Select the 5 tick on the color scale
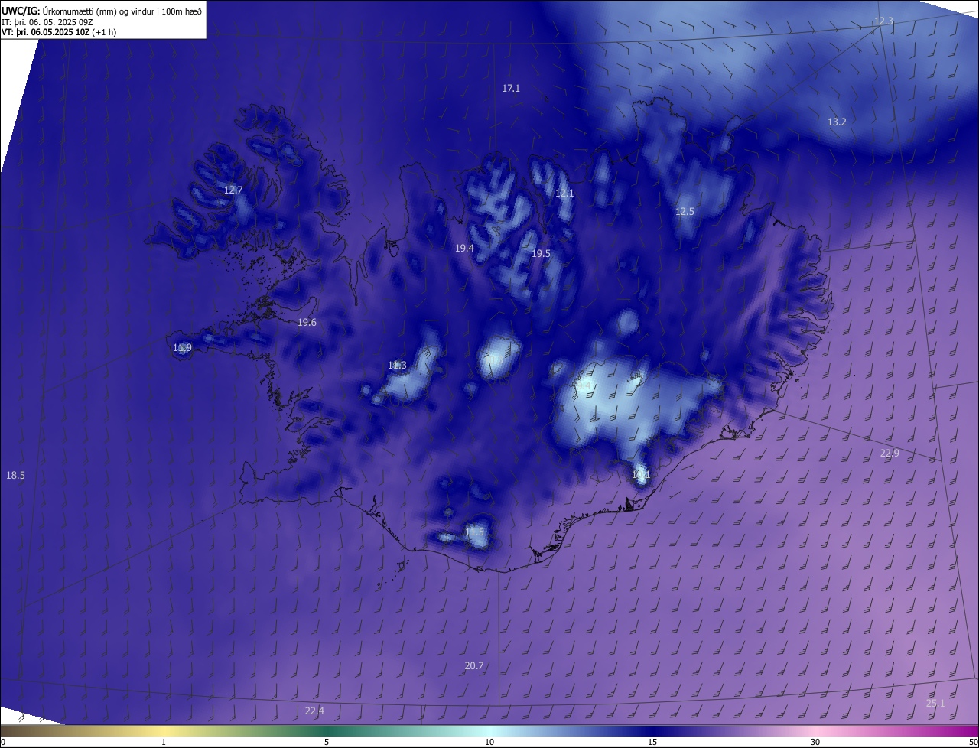979x748 pixels. [x=327, y=743]
